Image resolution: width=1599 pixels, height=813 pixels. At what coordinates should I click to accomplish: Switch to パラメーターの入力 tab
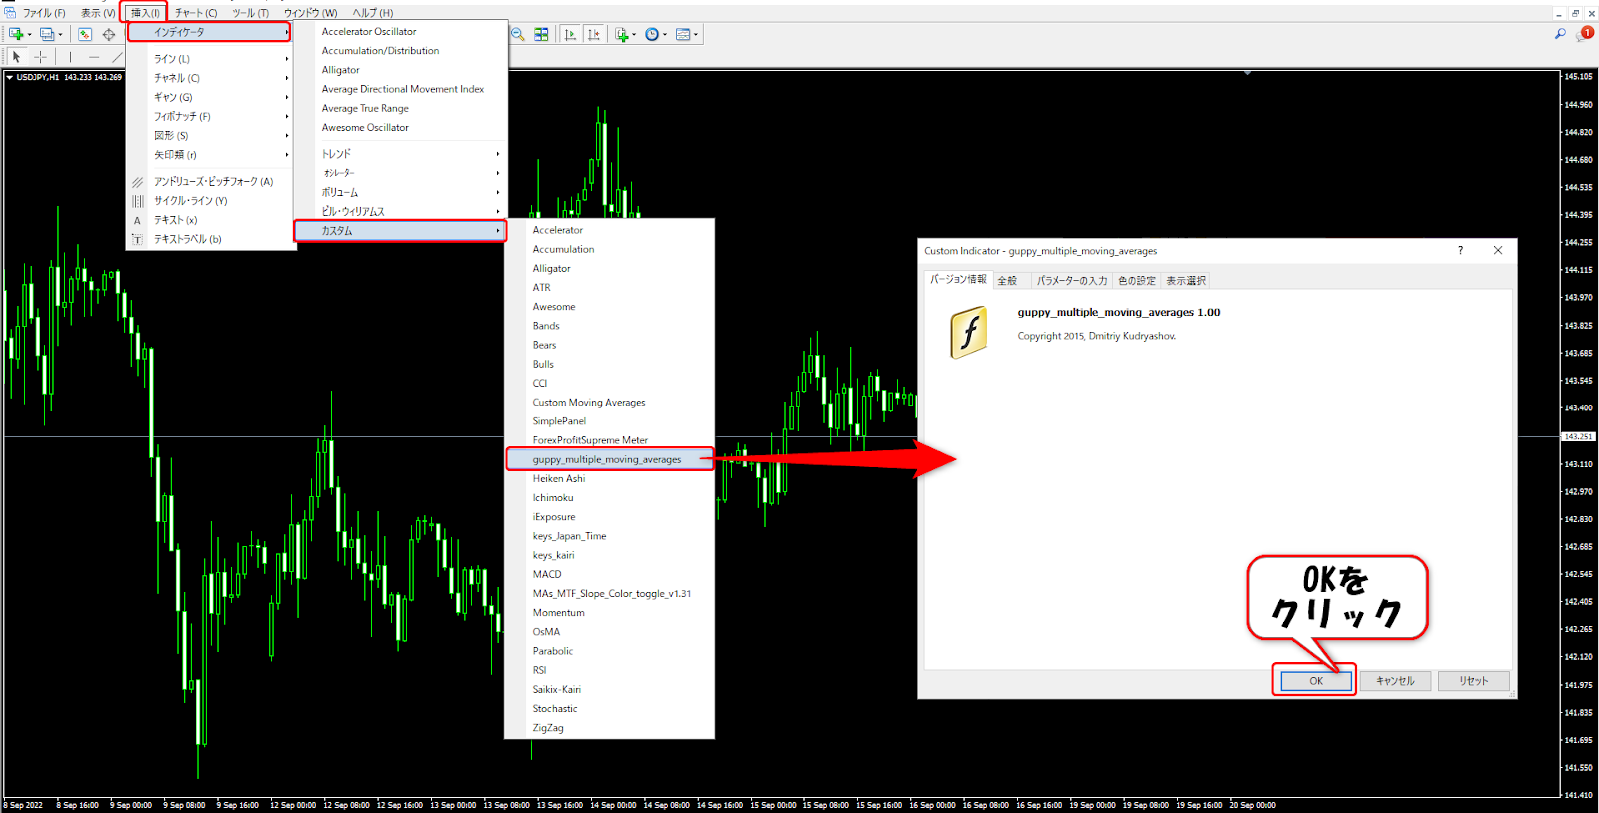pos(1071,281)
